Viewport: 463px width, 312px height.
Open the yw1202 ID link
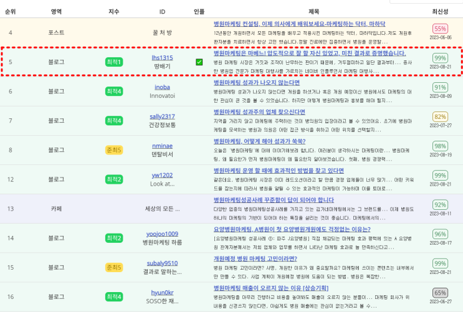click(x=162, y=175)
